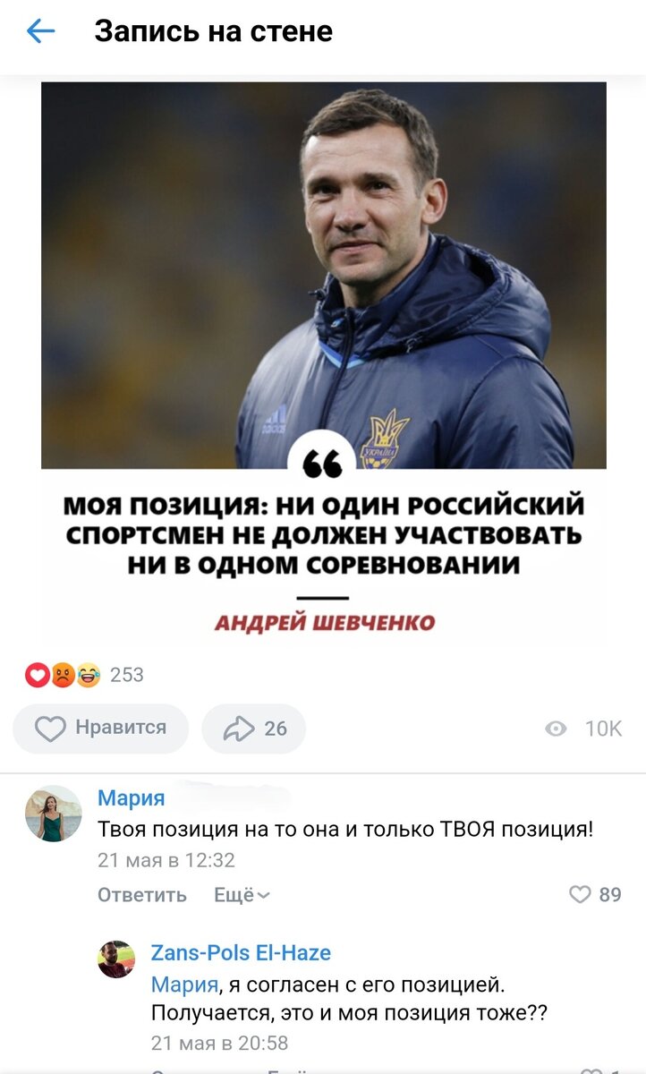
Task: View the red heart reaction
Action: point(38,676)
